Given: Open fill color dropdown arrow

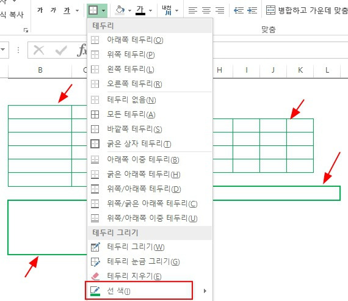Looking at the screenshot, I should pyautogui.click(x=130, y=10).
